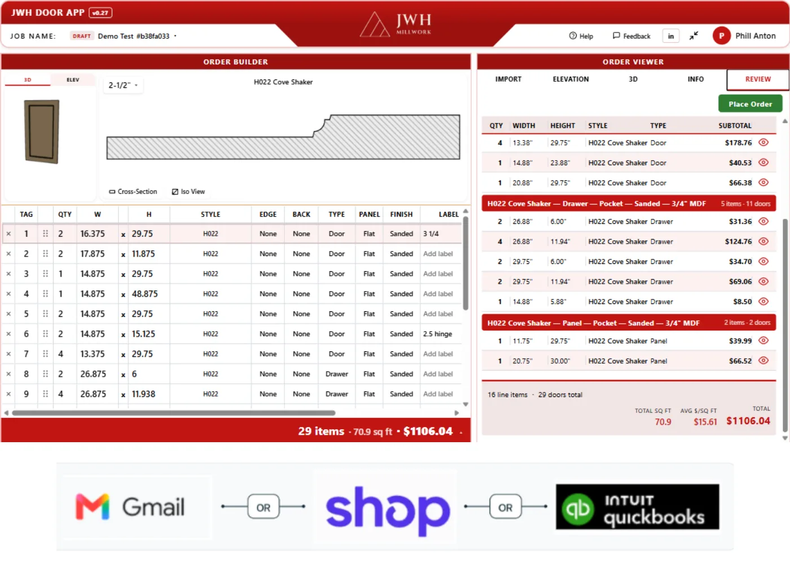Open the Feedback link
The height and width of the screenshot is (564, 790).
point(631,36)
